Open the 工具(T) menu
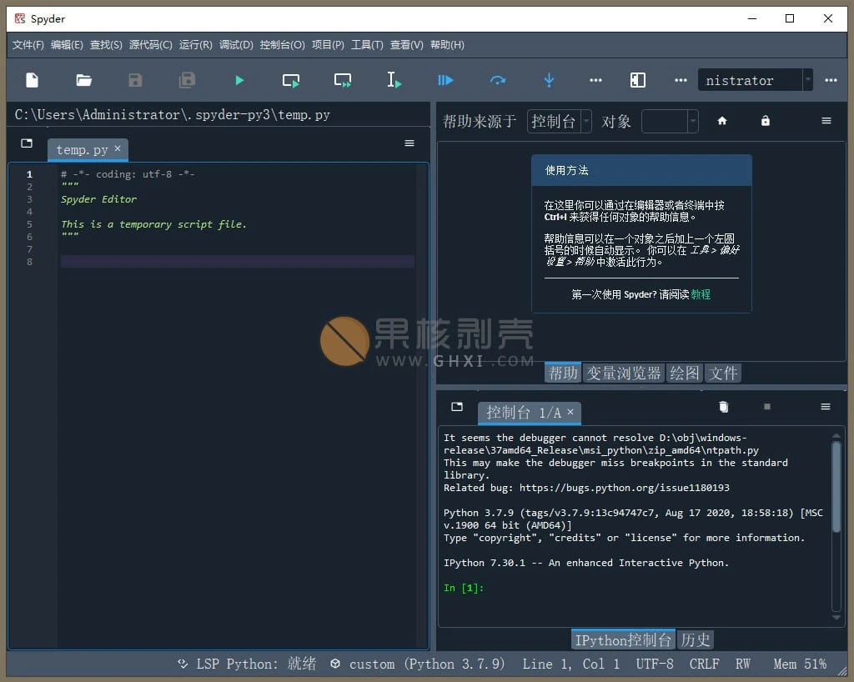 coord(367,45)
